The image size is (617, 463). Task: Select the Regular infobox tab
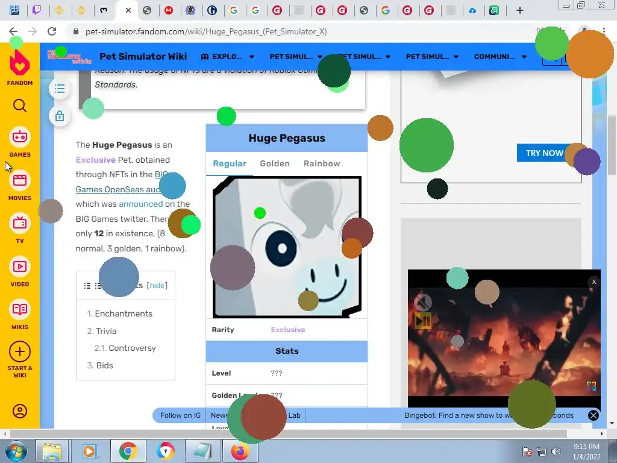pos(230,163)
